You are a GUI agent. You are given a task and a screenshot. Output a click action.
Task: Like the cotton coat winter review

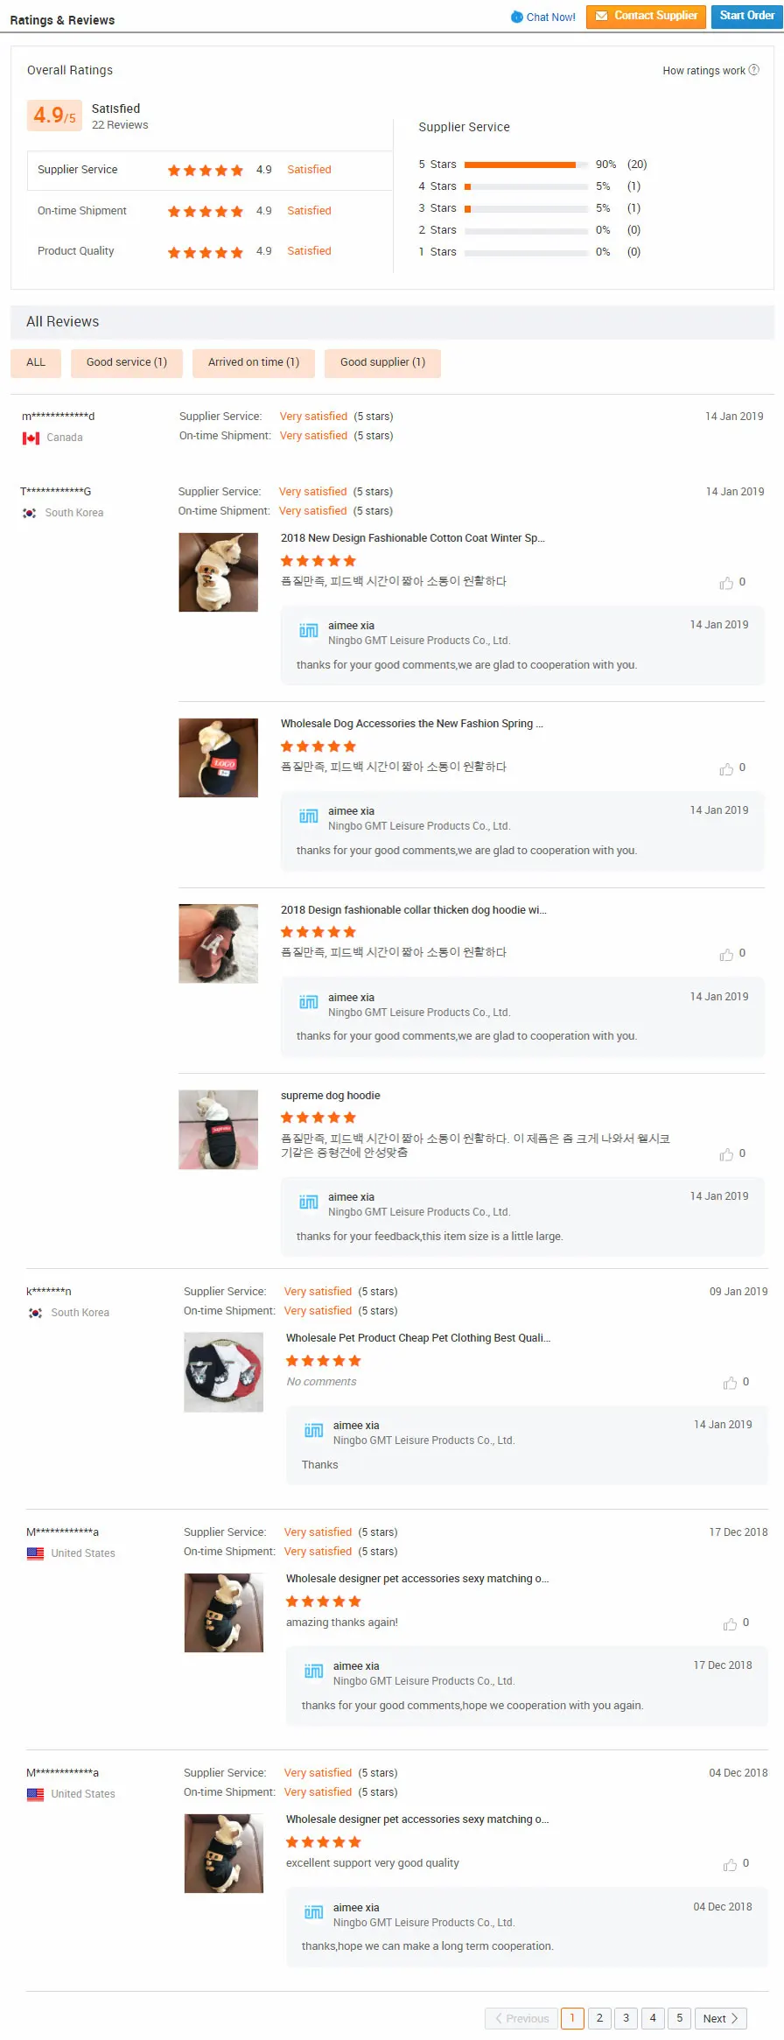tap(726, 583)
